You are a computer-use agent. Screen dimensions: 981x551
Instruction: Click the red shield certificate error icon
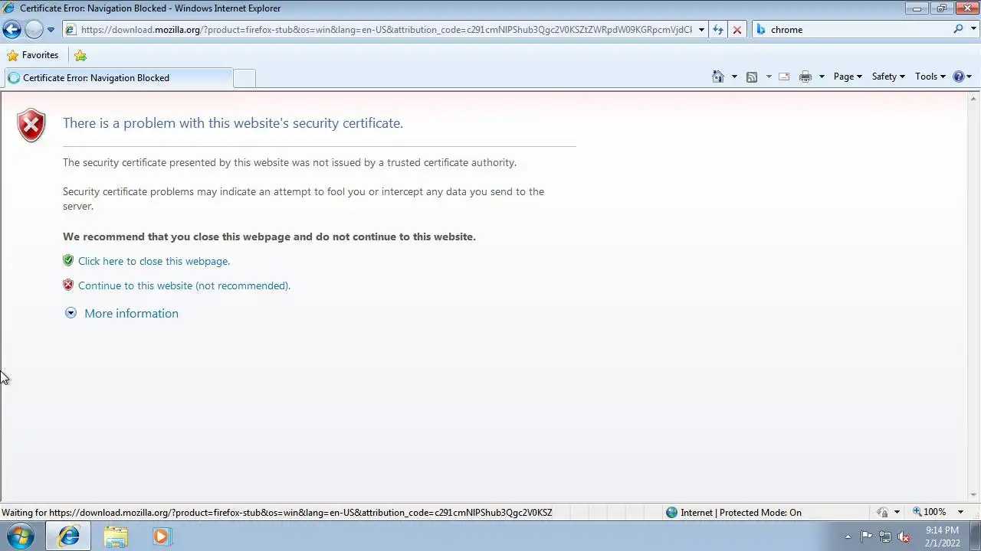click(31, 126)
